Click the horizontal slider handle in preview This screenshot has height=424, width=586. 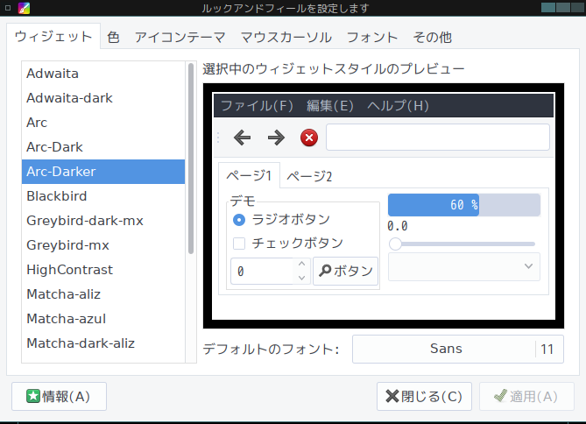tap(395, 244)
